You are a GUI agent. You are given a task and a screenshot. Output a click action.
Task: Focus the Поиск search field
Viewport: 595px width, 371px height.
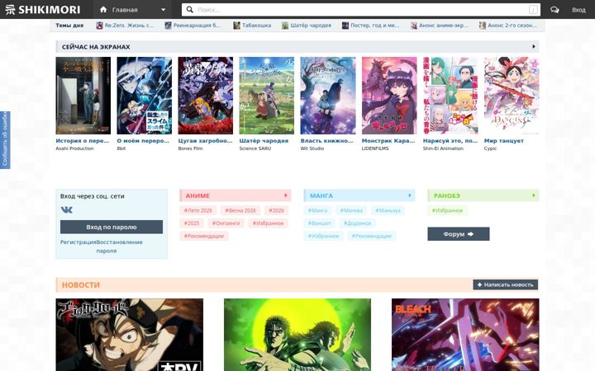(x=361, y=10)
